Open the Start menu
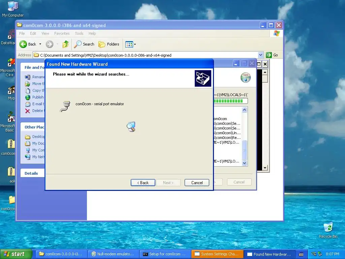Viewport: 345px width, 259px height. tap(16, 254)
